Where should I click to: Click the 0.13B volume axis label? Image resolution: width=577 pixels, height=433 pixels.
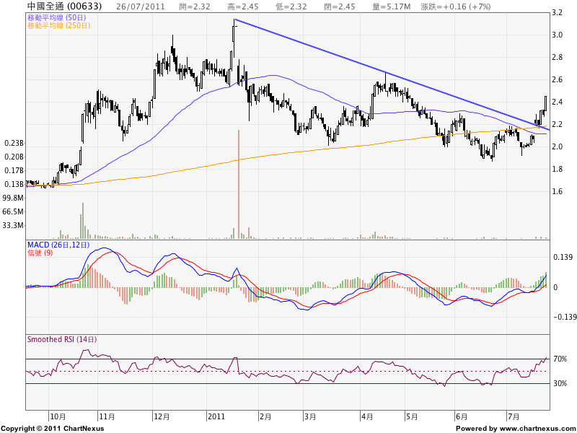(x=14, y=184)
